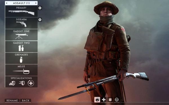Click the SPECIALIZATIONS label text

(21, 78)
